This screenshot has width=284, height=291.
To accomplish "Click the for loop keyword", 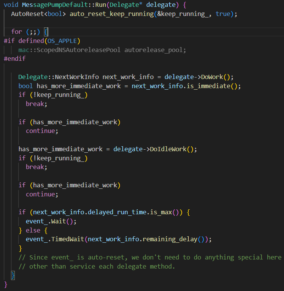I will tap(16, 32).
